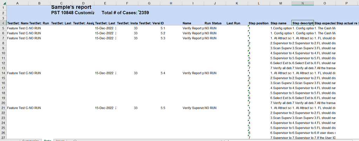Click the "Total # of Cases:" label
The height and width of the screenshot is (141, 359).
(x=120, y=13)
